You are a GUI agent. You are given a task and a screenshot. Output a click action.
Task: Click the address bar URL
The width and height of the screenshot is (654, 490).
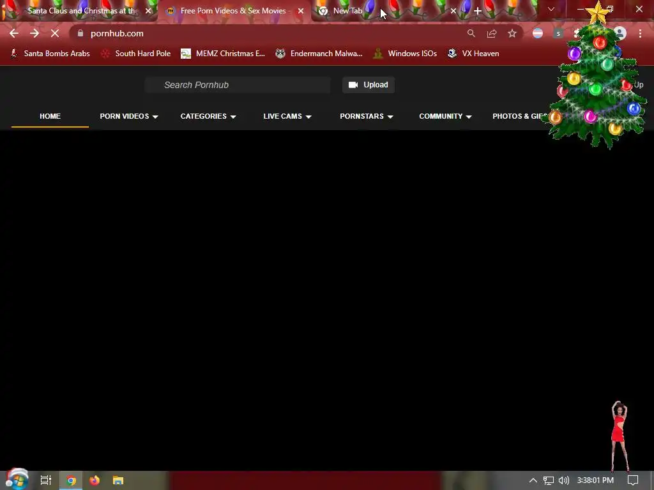117,33
